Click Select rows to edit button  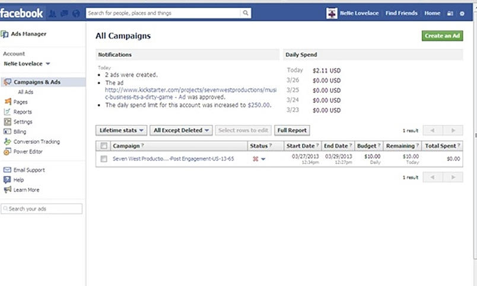tap(243, 130)
